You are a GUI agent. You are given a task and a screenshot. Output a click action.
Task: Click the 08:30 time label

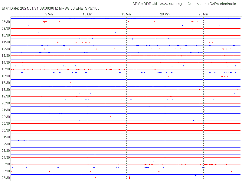tap(6, 22)
